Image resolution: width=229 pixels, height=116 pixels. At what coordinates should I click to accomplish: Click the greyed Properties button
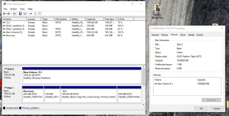pos(211,100)
